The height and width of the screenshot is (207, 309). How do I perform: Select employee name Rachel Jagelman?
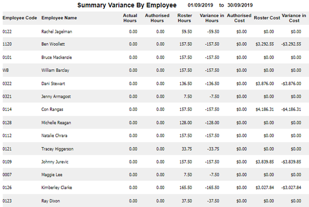pyautogui.click(x=58, y=31)
